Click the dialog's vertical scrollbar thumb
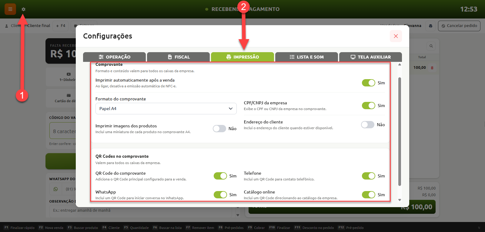This screenshot has height=232, width=485. coord(400,132)
